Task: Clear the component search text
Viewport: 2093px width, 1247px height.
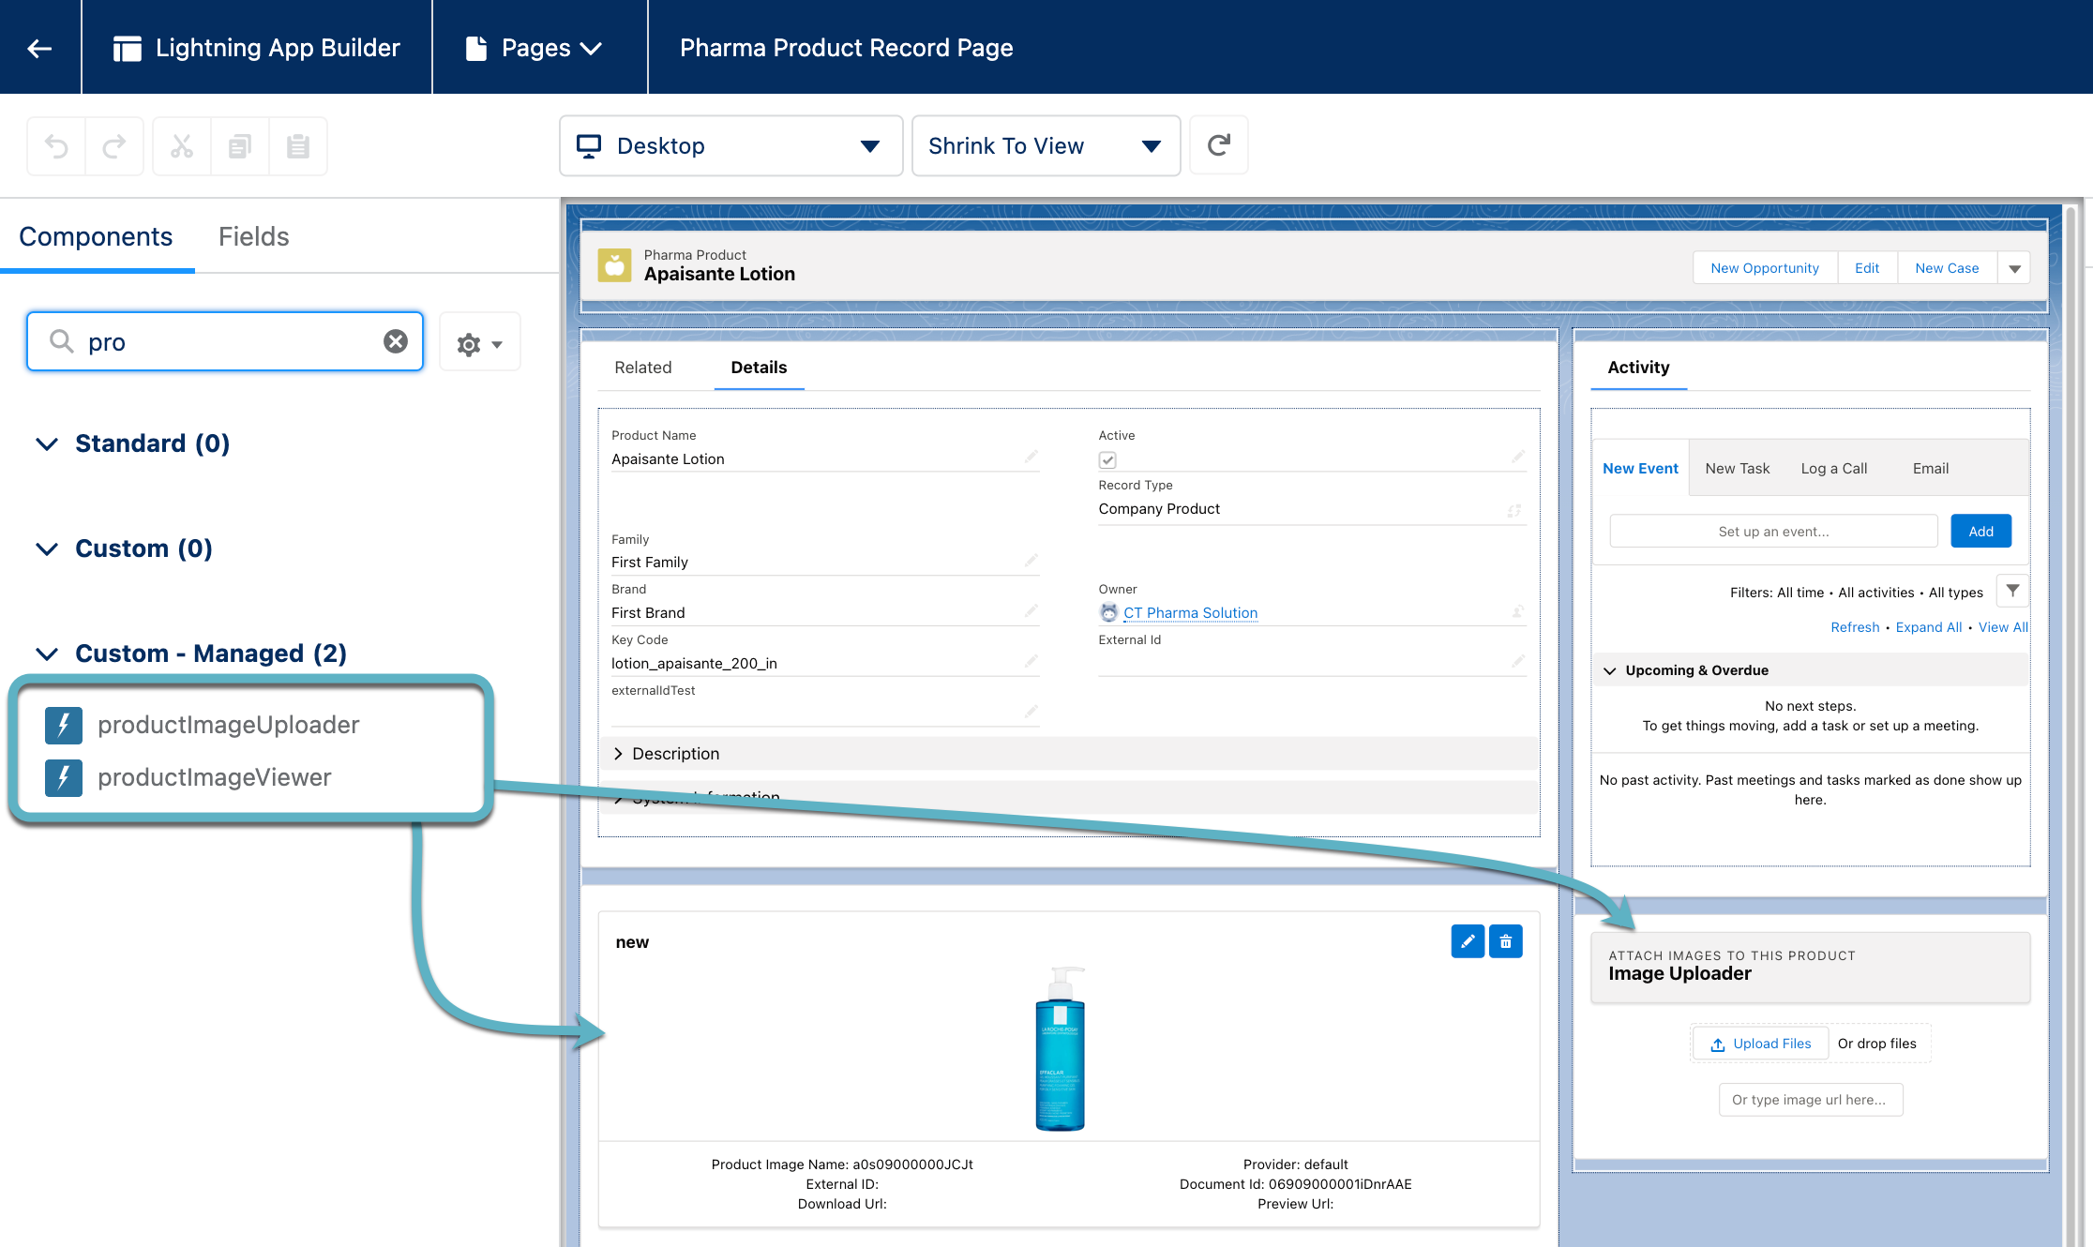Action: [x=396, y=341]
